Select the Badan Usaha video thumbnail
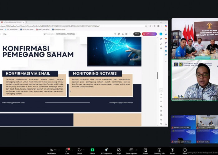218x155 pixels. pyautogui.click(x=207, y=136)
